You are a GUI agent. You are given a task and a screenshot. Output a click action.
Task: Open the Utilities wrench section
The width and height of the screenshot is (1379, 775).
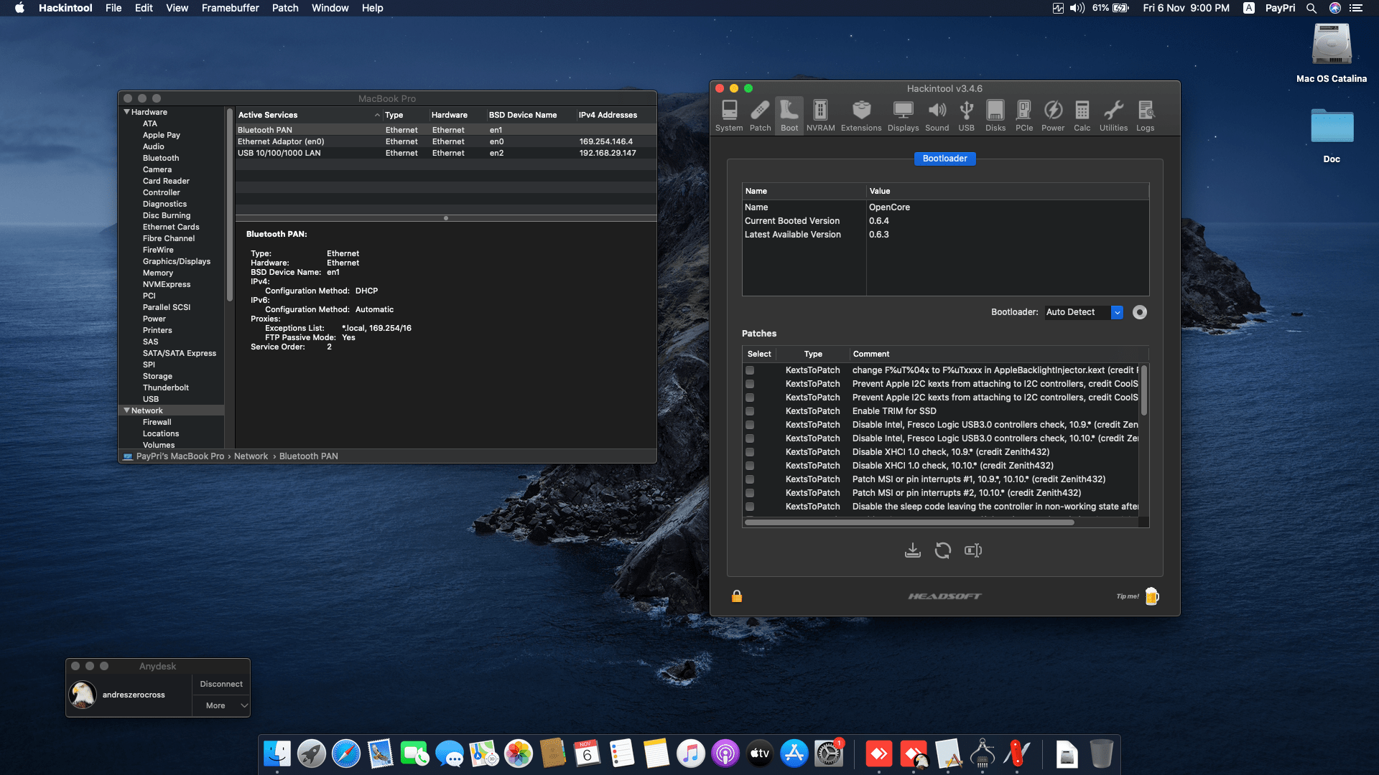point(1113,116)
